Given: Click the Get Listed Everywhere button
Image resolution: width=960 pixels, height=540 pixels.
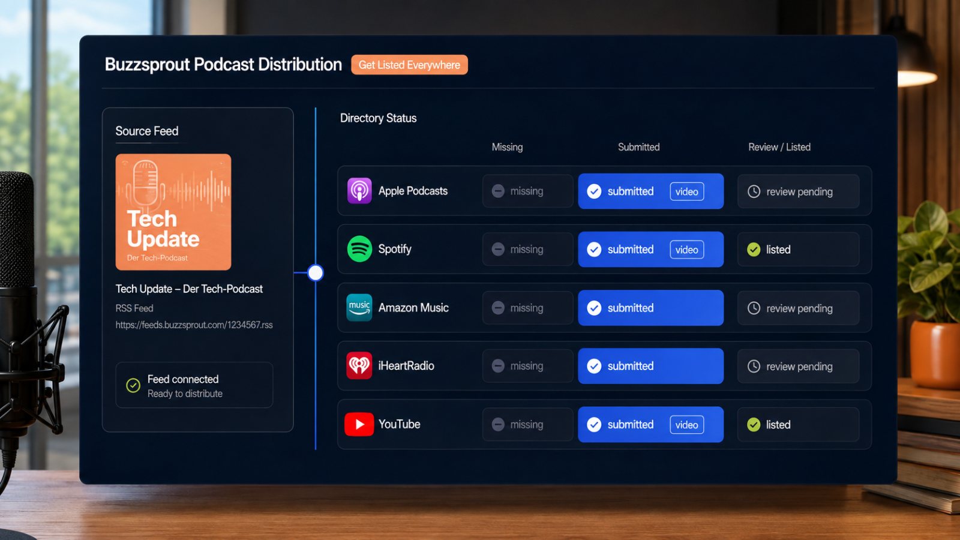Looking at the screenshot, I should [409, 65].
